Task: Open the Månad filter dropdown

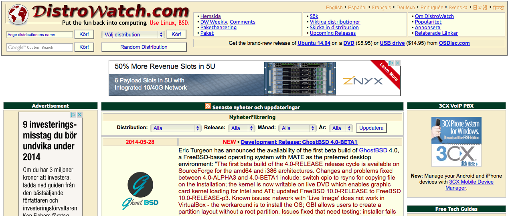Action: [298, 128]
